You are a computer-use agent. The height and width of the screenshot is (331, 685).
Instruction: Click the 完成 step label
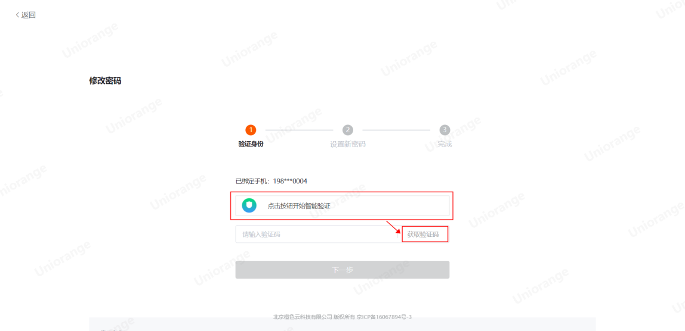(445, 144)
